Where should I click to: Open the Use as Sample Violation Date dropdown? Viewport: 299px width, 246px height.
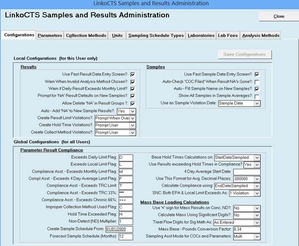257,104
